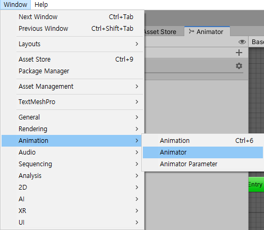Choose Next Window menu entry
264x230 pixels.
click(72, 17)
